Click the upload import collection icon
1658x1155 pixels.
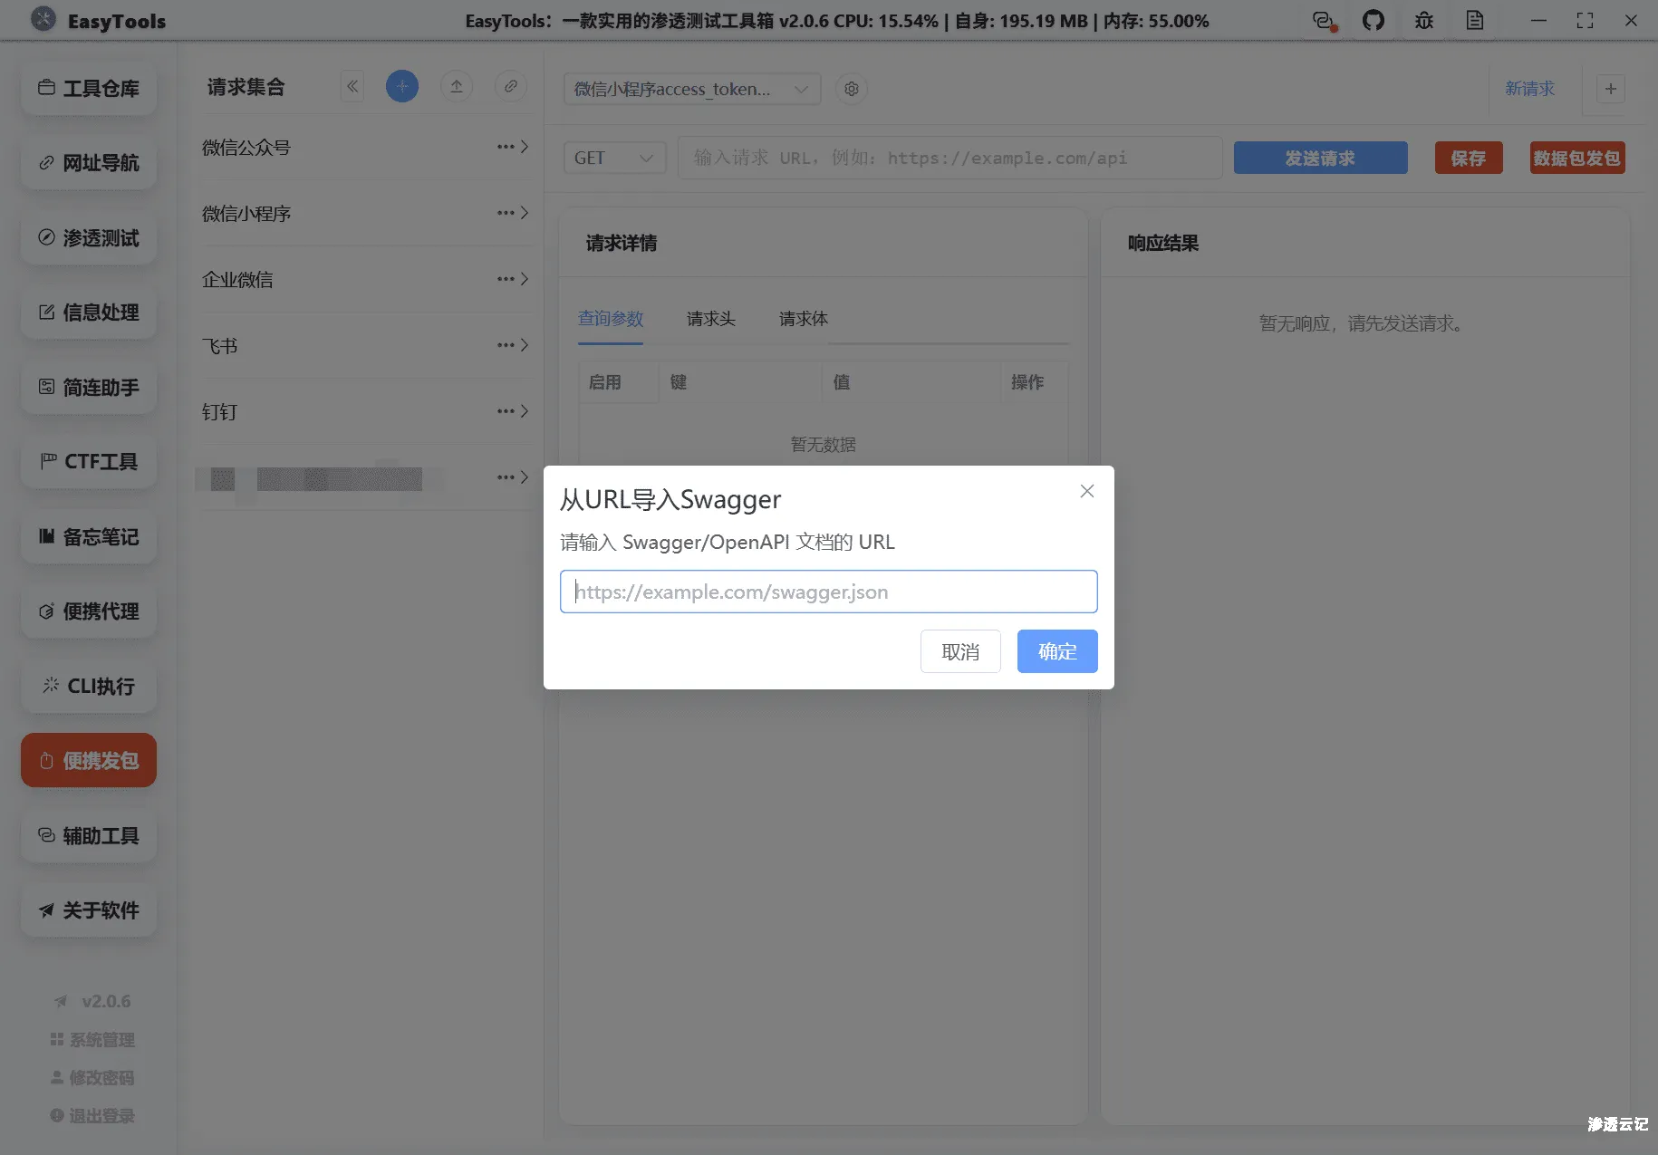click(457, 85)
